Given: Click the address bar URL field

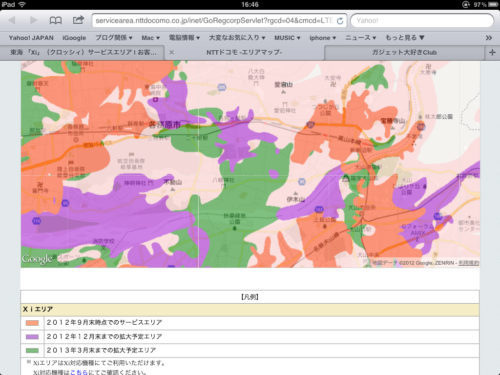Looking at the screenshot, I should click(x=219, y=21).
